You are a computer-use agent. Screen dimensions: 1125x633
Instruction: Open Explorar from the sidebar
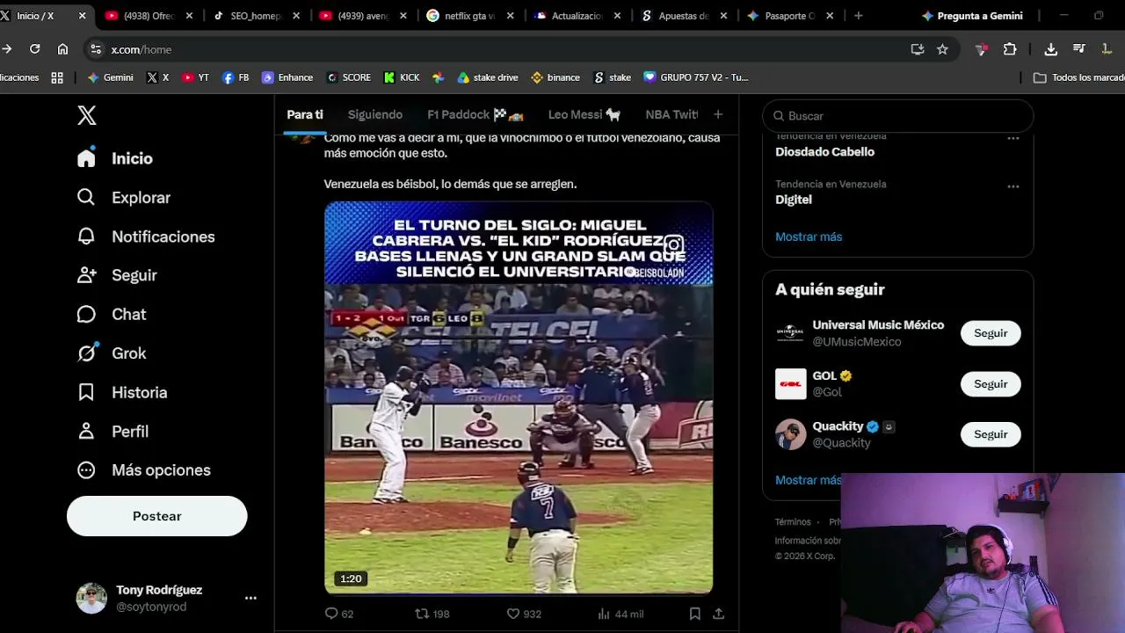[x=123, y=198]
